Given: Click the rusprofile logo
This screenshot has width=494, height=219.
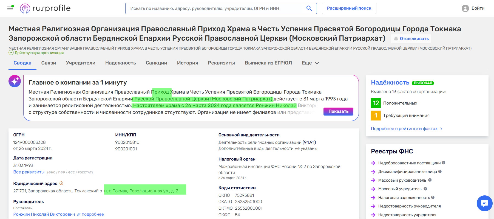Looking at the screenshot, I should [45, 9].
